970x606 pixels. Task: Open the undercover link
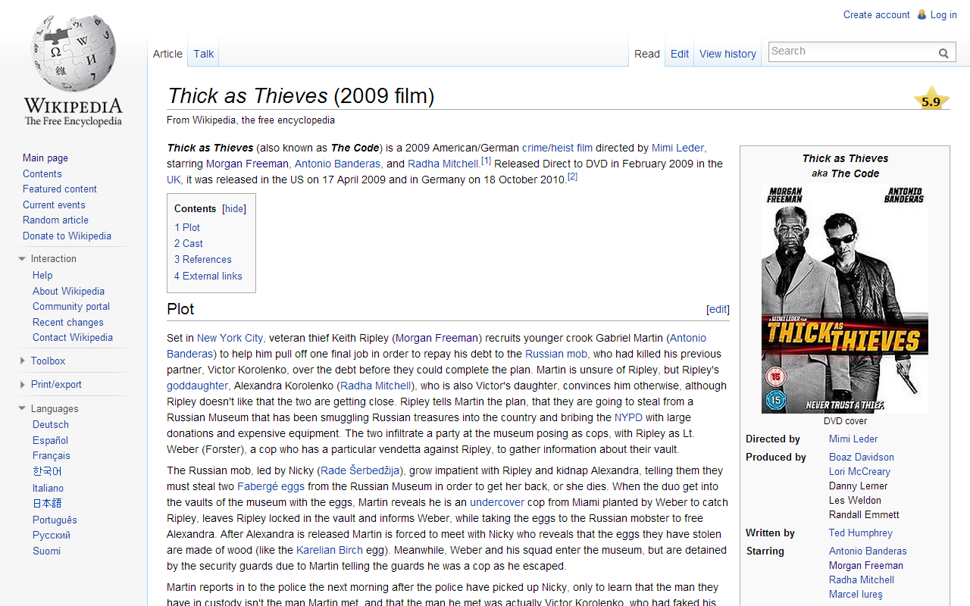coord(497,503)
